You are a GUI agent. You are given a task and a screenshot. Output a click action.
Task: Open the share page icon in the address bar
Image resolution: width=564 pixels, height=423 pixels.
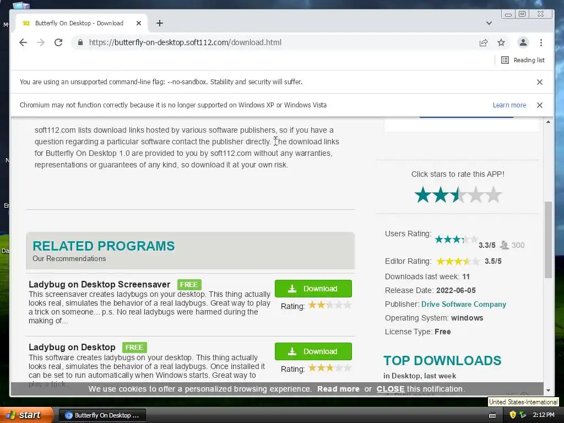pos(484,42)
